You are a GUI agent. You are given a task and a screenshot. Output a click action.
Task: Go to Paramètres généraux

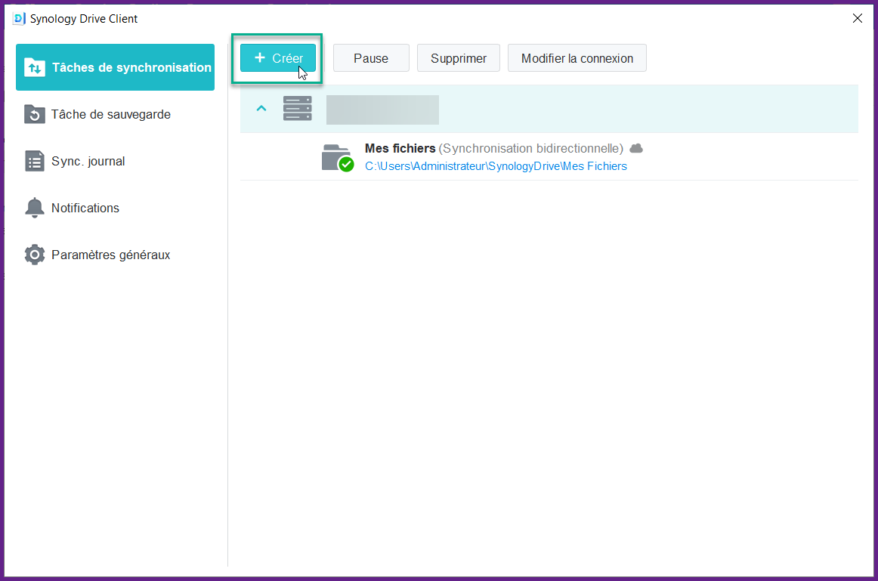[110, 255]
